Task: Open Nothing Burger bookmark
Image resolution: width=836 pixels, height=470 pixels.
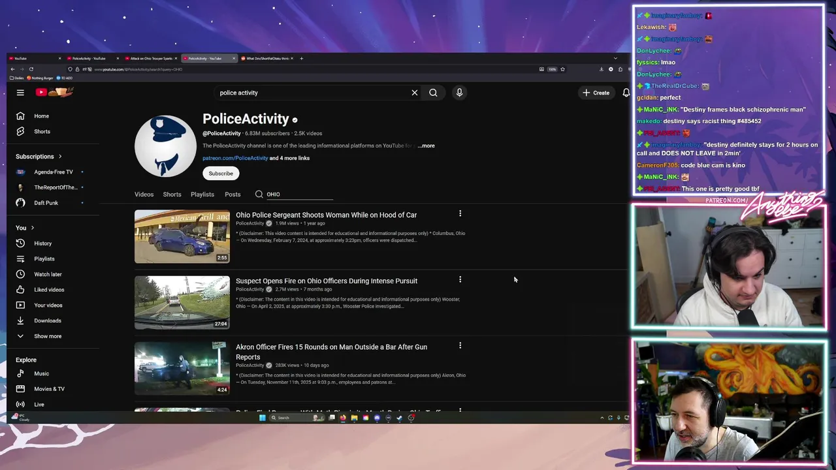Action: pyautogui.click(x=40, y=78)
